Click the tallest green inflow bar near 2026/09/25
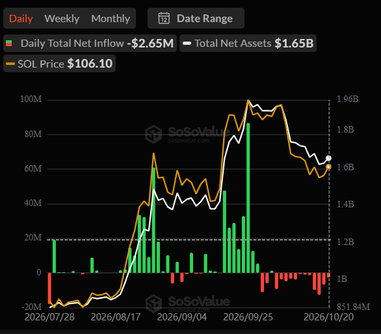Screen dimensions: 381x334 point(248,198)
